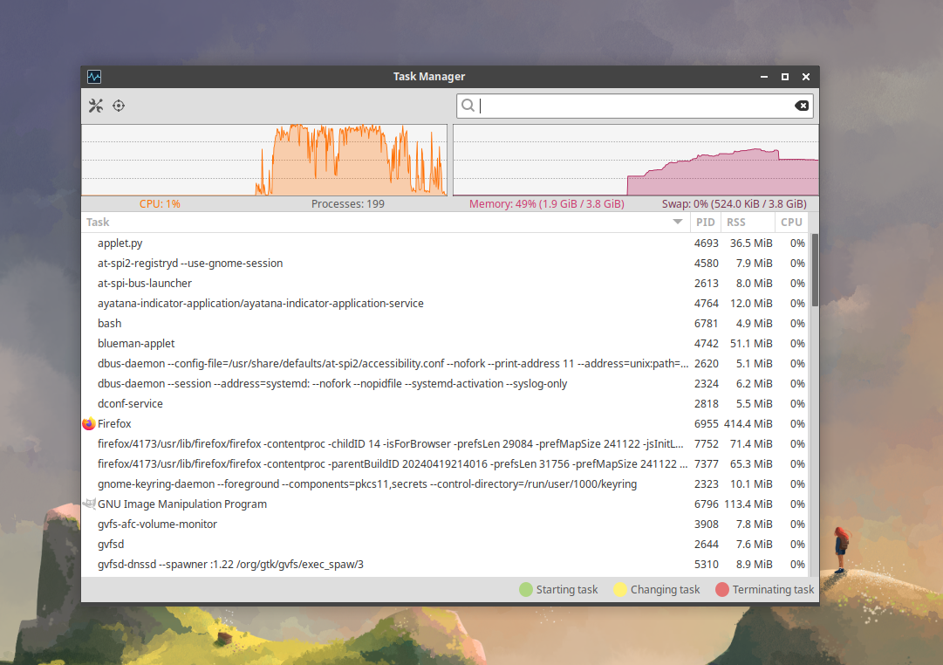The width and height of the screenshot is (943, 665).
Task: Click the Processes: 199 label
Action: click(347, 204)
